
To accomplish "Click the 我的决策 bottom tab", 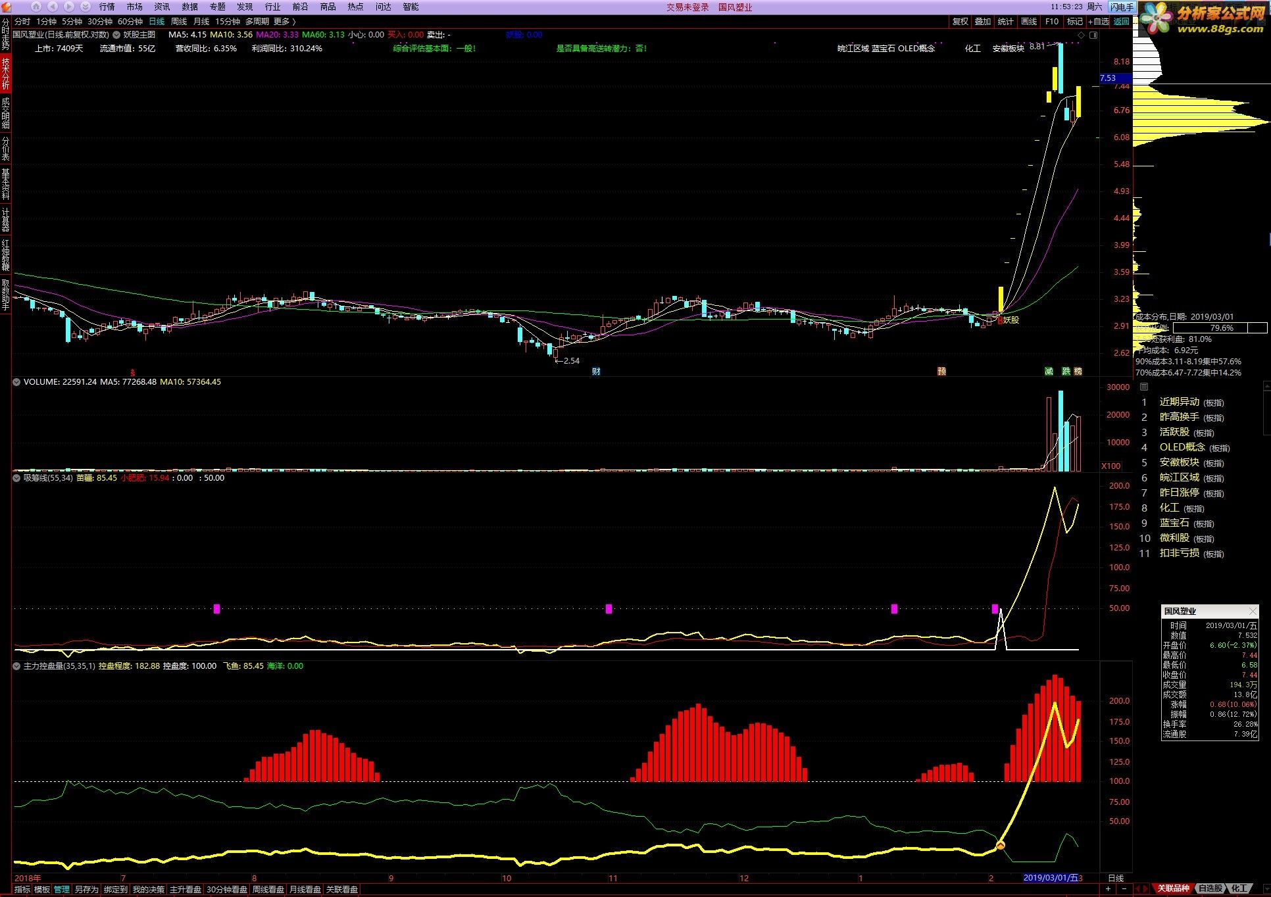I will point(149,889).
